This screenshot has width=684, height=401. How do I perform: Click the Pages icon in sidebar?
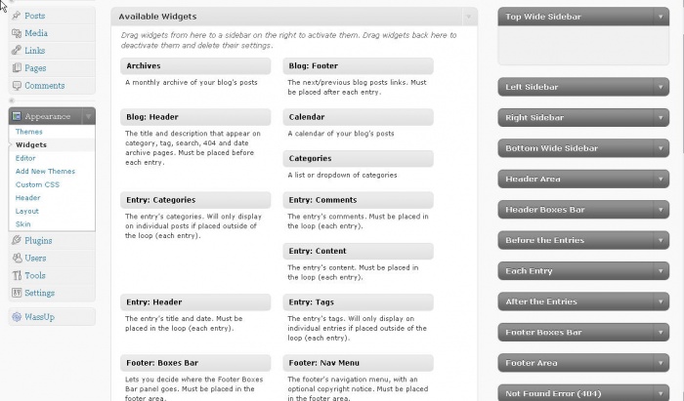[x=17, y=68]
